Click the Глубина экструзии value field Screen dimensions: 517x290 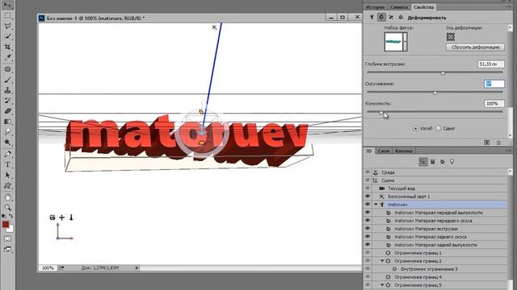pyautogui.click(x=491, y=64)
